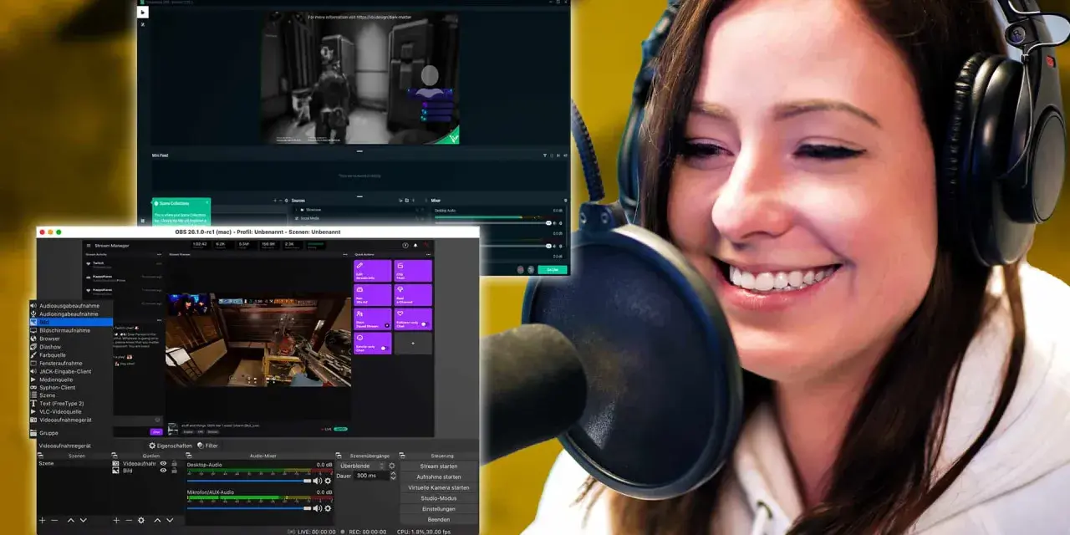Mute Desktop-Audio with its speaker icon
Viewport: 1070px width, 535px height.
(317, 481)
